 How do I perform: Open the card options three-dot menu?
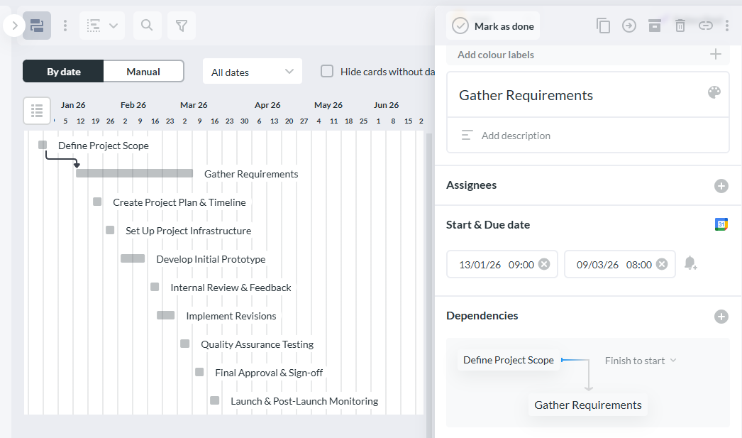click(727, 25)
